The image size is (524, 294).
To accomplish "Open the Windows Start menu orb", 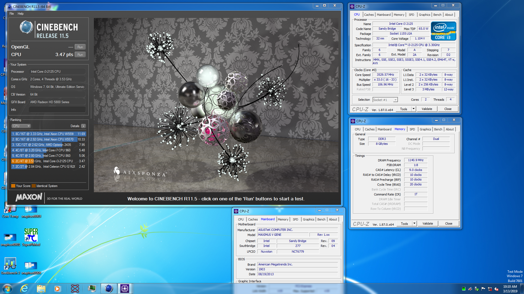I will pos(7,289).
